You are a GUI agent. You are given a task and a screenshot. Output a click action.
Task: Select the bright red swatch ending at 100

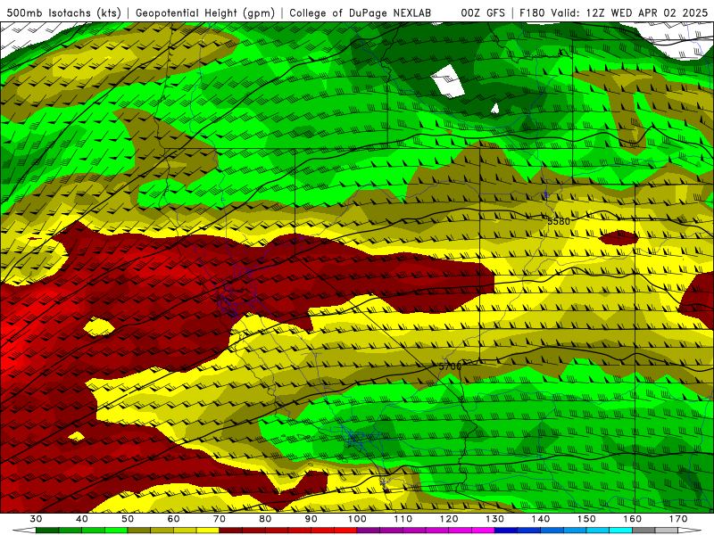[345, 531]
